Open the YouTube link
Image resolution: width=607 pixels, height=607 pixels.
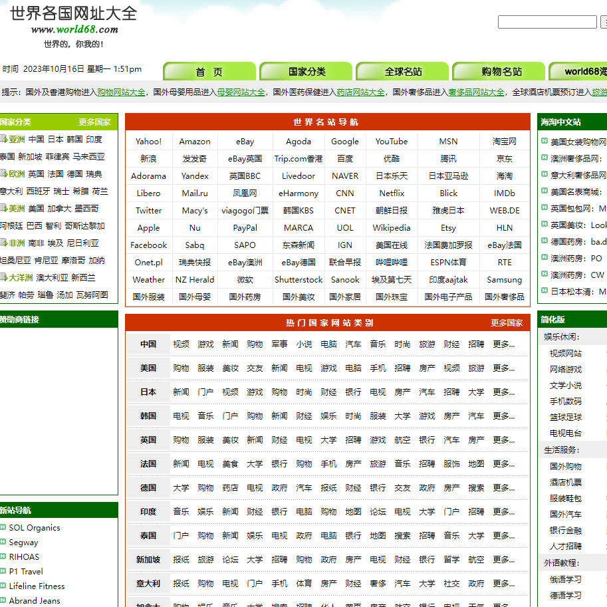392,142
